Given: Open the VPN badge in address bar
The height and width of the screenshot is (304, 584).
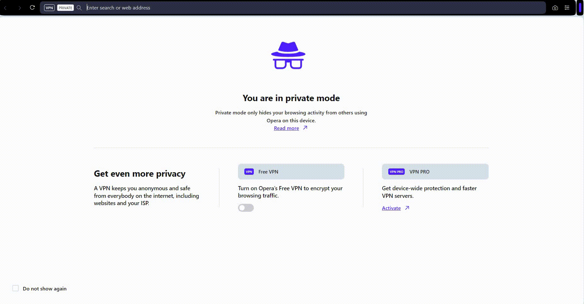Looking at the screenshot, I should click(49, 8).
